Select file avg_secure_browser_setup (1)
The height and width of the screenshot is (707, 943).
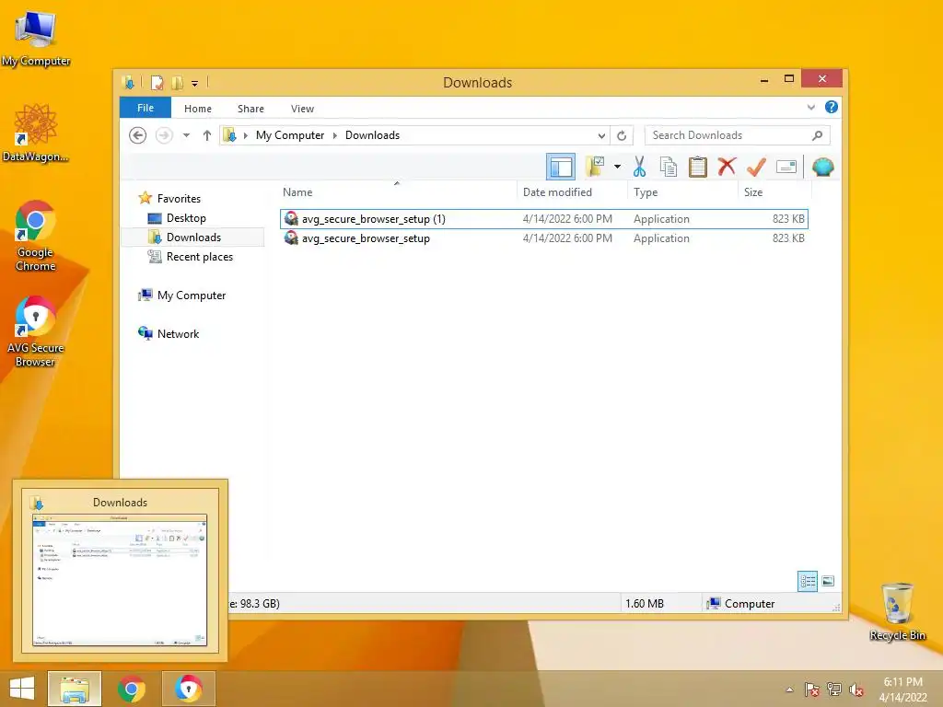[543, 219]
